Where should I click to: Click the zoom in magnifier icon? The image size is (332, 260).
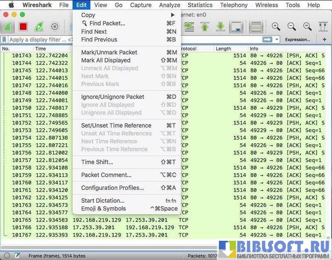pos(276,27)
